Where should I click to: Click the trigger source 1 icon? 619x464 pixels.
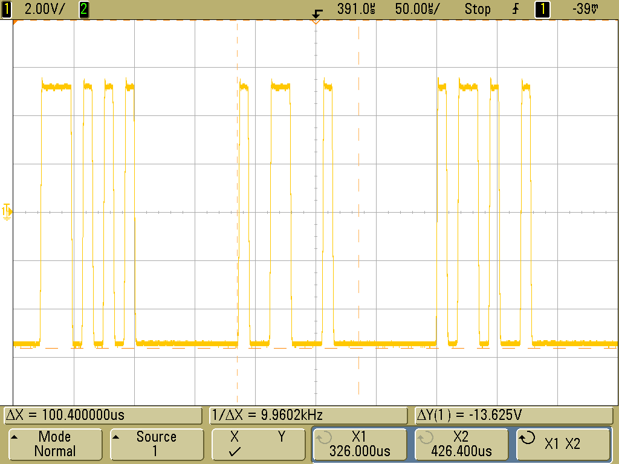(542, 8)
